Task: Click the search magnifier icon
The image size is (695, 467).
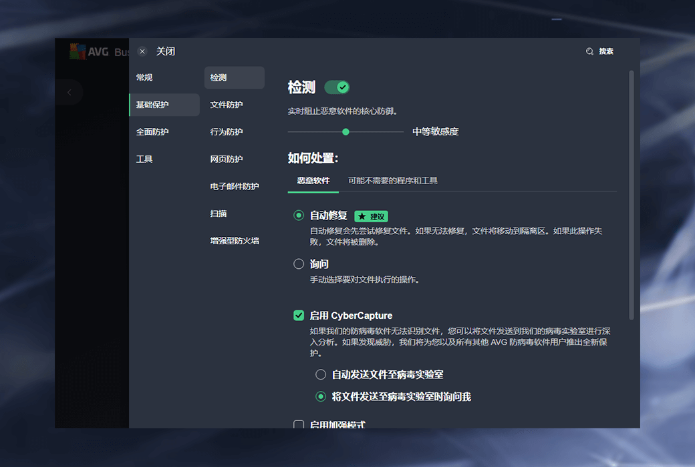Action: tap(589, 51)
